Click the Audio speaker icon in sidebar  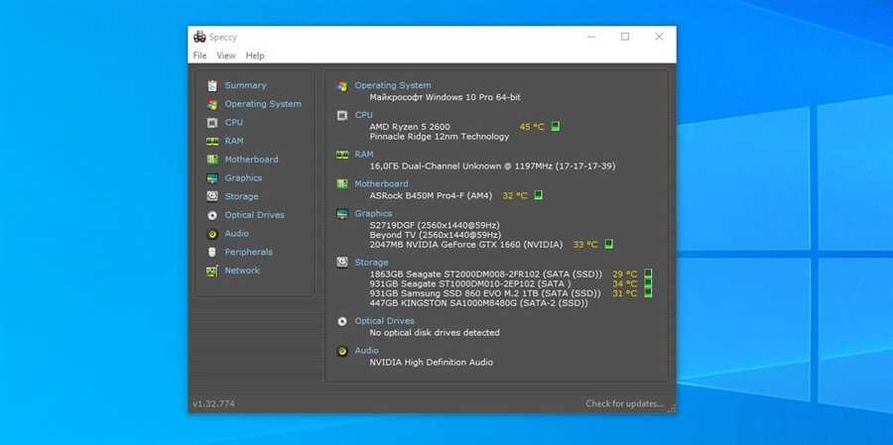[212, 233]
